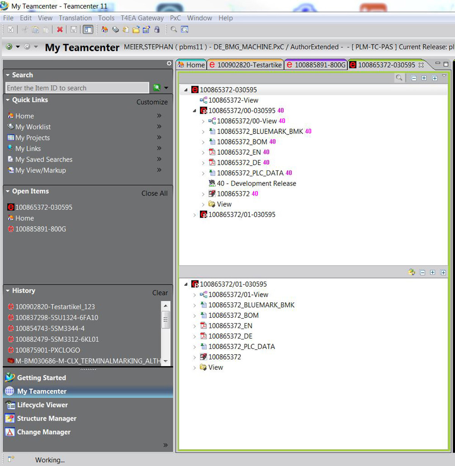Collapse the 100865372/00-030595 revision node

pos(195,111)
